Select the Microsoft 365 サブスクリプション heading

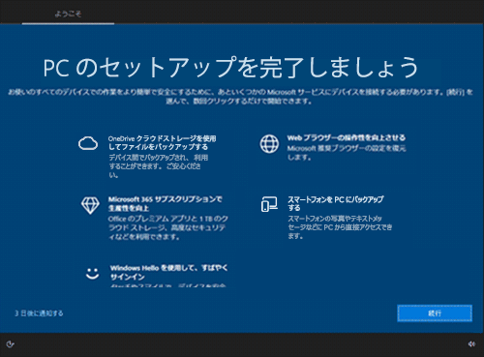pyautogui.click(x=165, y=203)
